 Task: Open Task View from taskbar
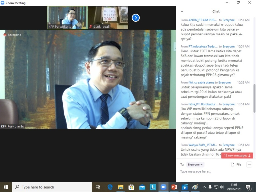click(98, 187)
